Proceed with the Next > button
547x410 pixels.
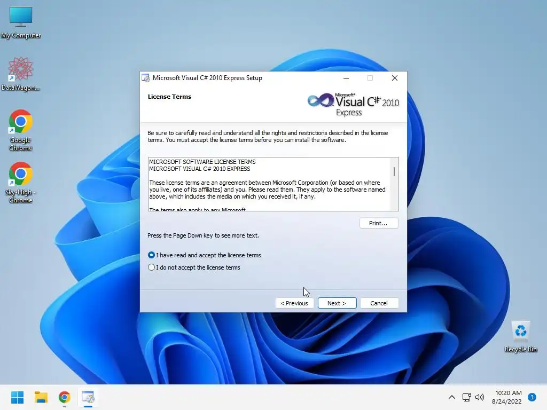point(337,303)
